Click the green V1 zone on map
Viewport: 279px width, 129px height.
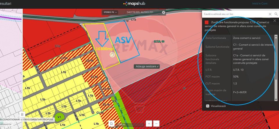[59, 117]
